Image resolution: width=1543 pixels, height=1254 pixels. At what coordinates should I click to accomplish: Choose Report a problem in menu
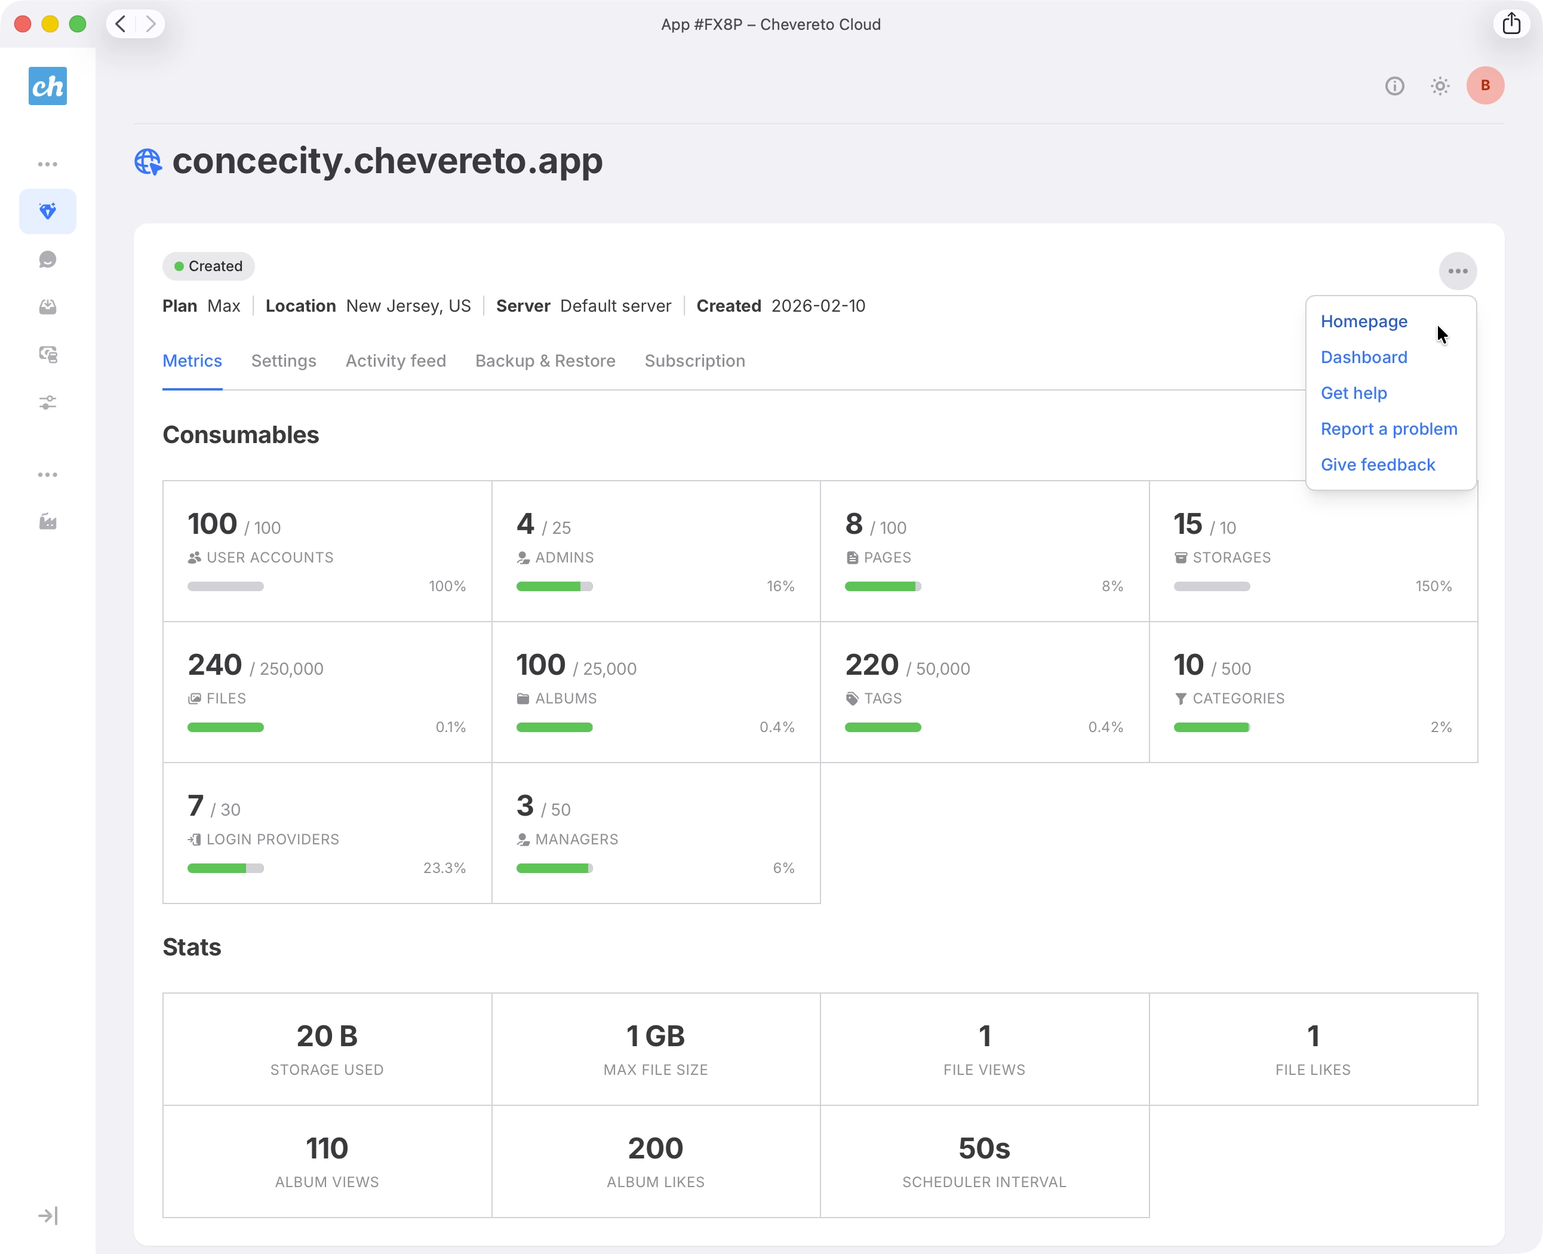click(1388, 429)
